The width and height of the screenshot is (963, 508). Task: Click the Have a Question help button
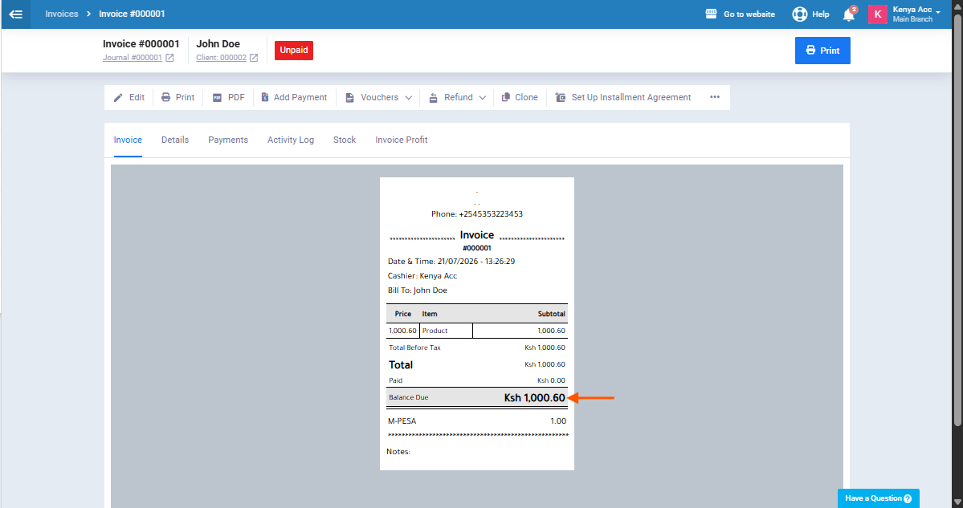(x=878, y=498)
